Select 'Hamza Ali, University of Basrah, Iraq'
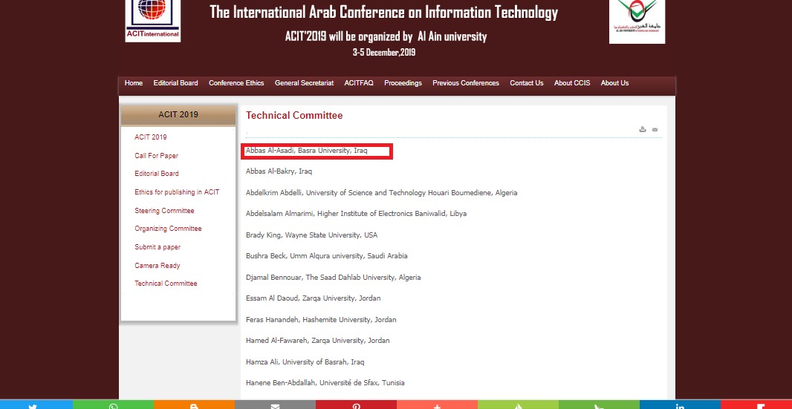792x409 pixels. 305,362
